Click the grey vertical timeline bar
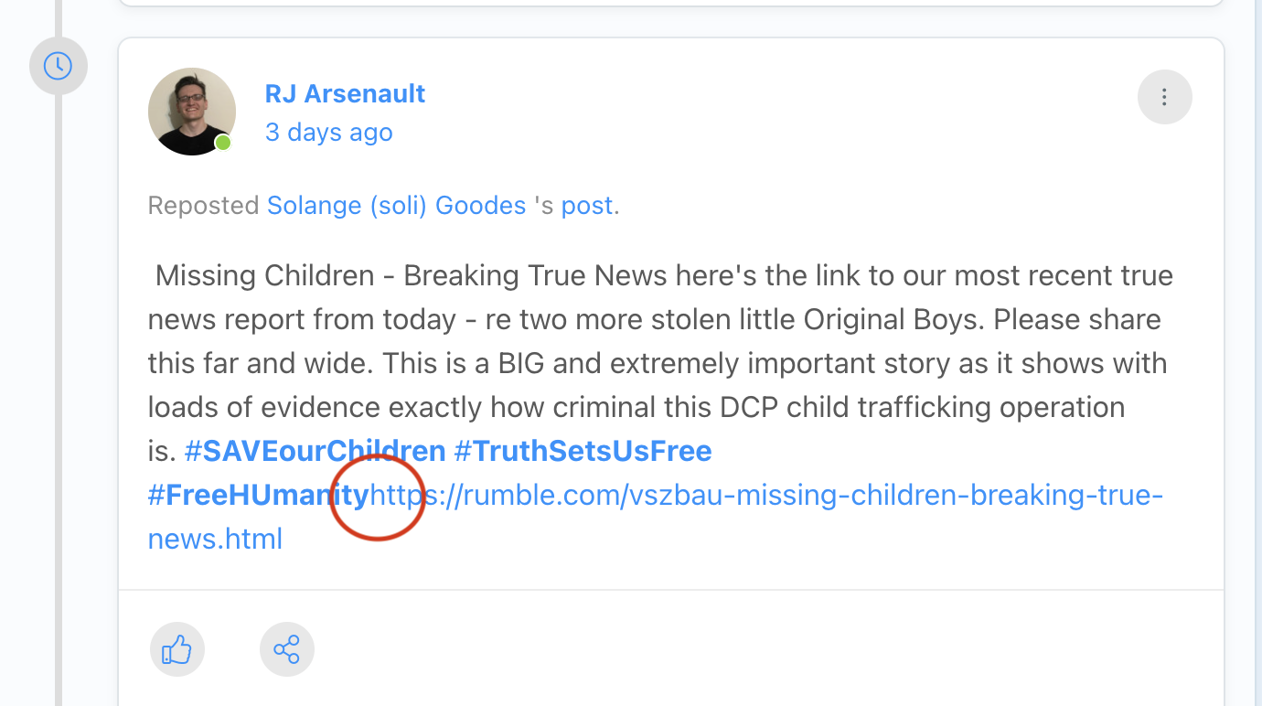The image size is (1262, 706). pyautogui.click(x=59, y=366)
